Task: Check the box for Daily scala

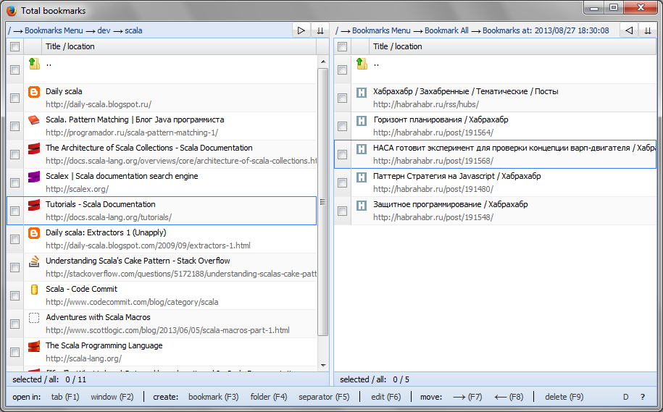Action: point(14,98)
